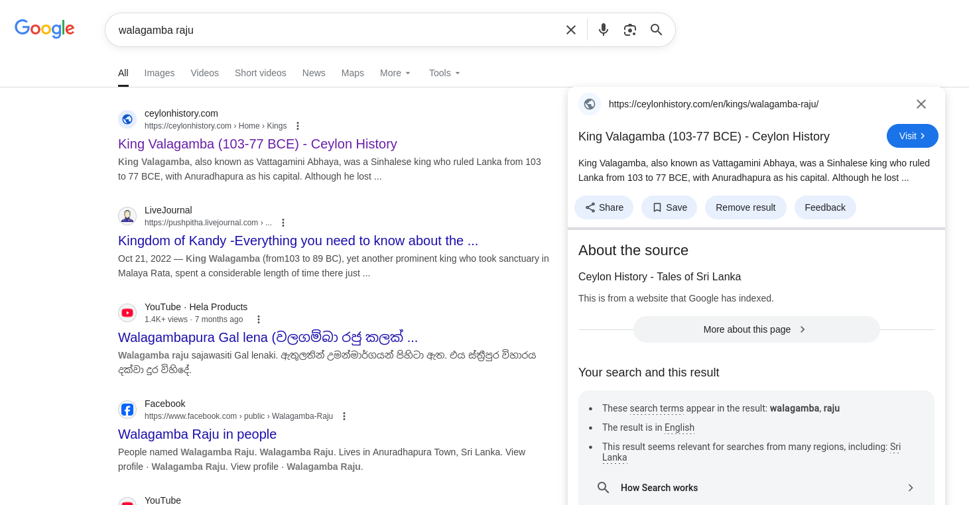
Task: Click the magnifier search submit icon
Action: click(x=657, y=30)
